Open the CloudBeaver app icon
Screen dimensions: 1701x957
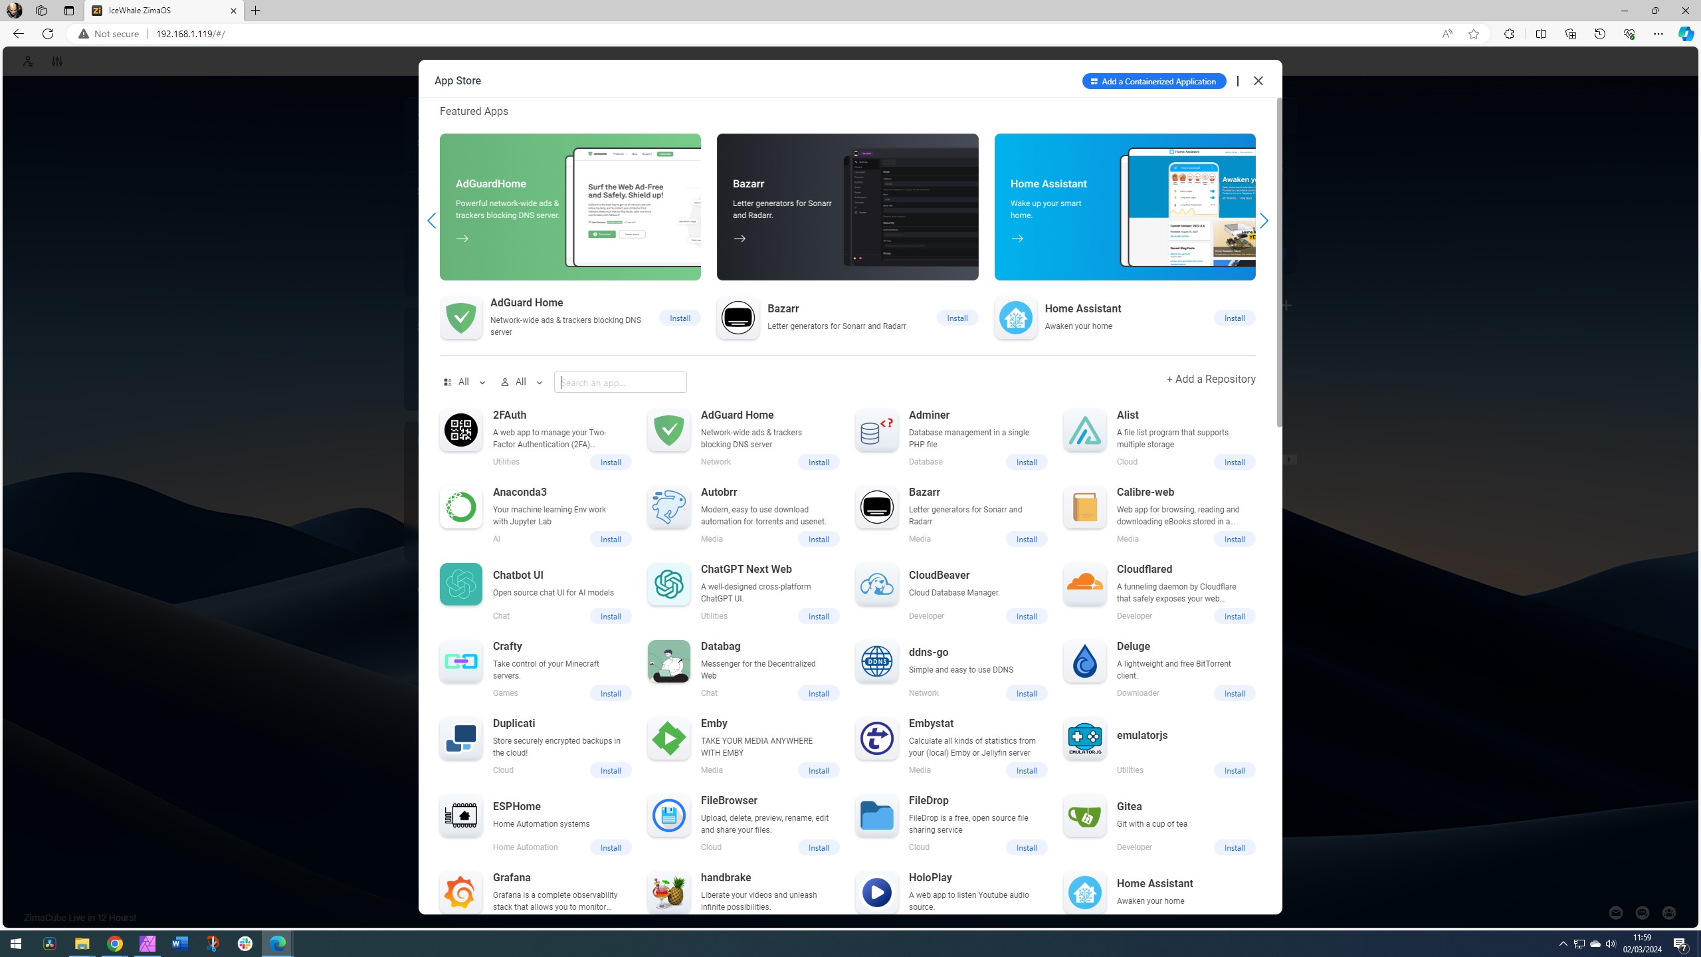coord(876,584)
